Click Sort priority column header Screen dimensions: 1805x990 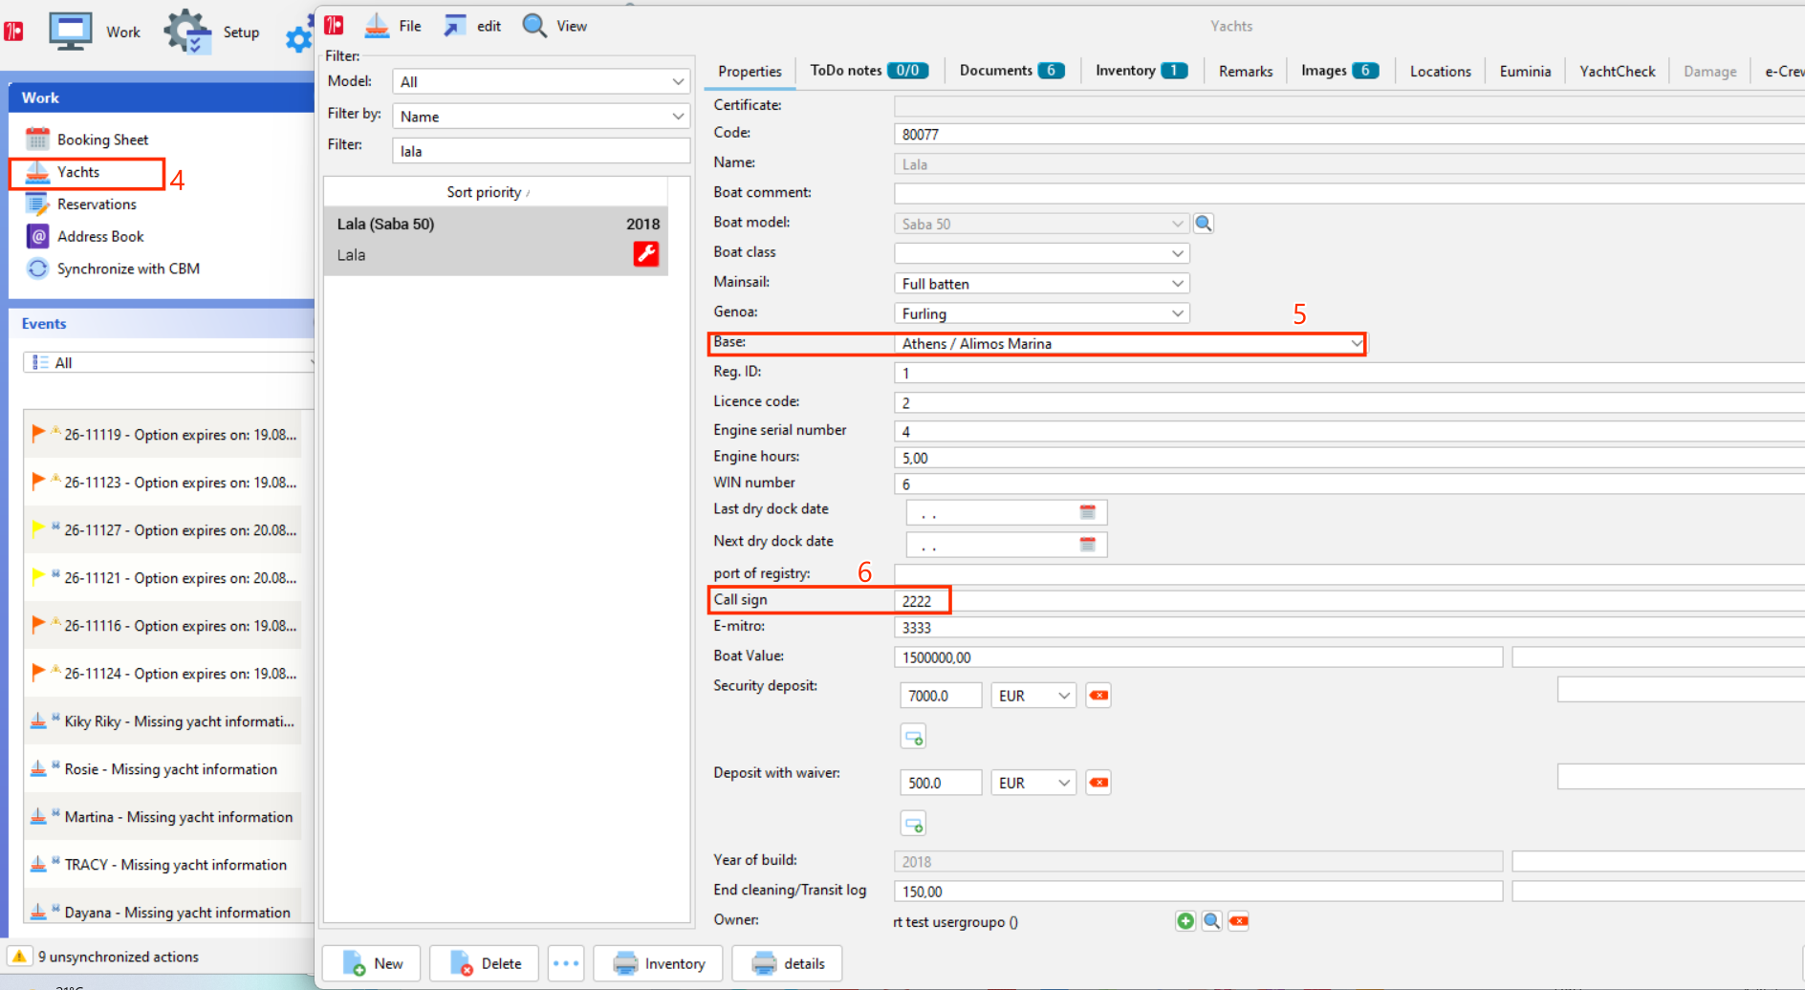[x=496, y=192]
